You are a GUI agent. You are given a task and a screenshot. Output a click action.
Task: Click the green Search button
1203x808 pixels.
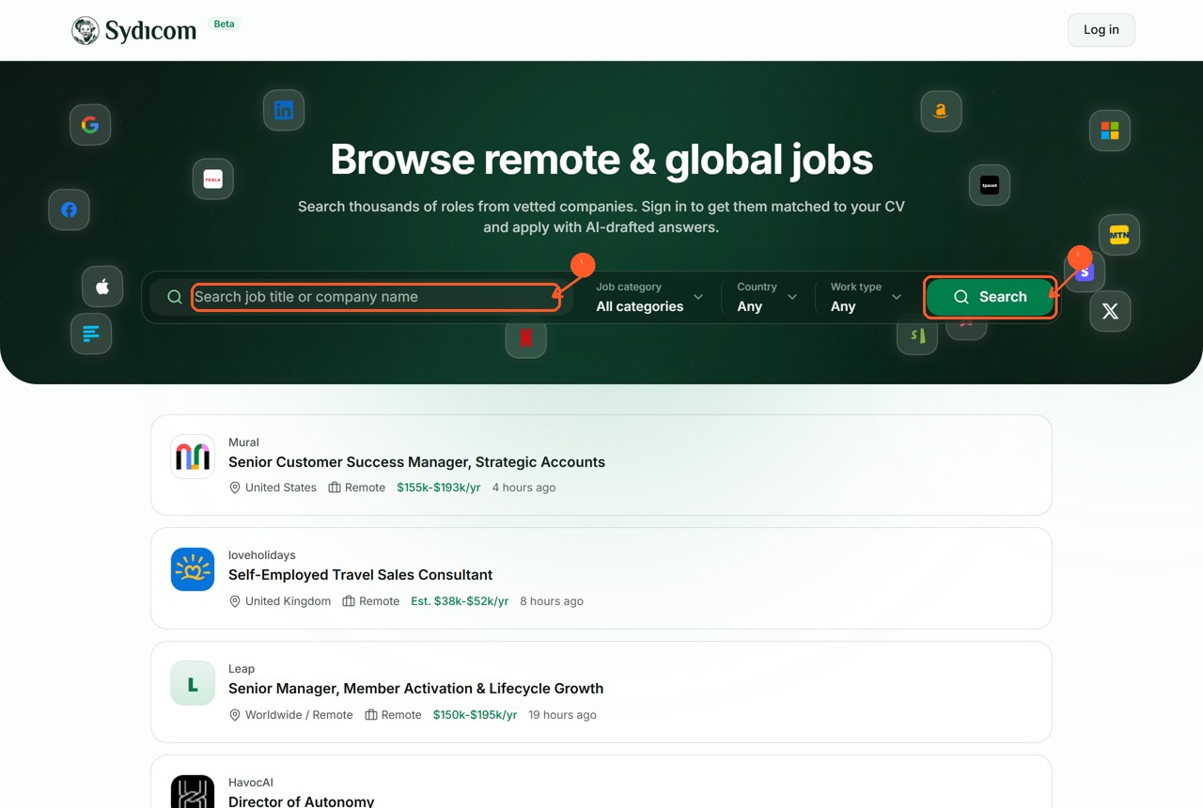(x=991, y=297)
